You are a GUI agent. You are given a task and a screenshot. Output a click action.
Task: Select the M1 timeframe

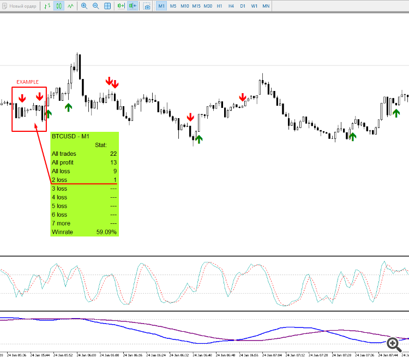point(161,6)
